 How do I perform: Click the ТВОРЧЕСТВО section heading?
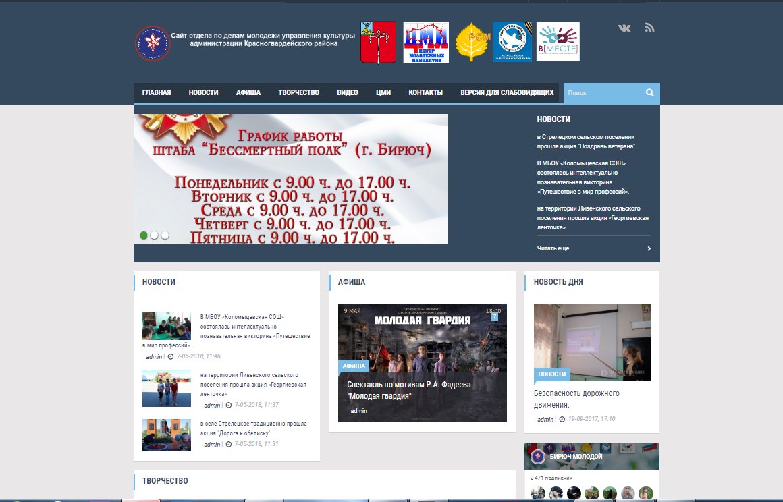tap(165, 481)
